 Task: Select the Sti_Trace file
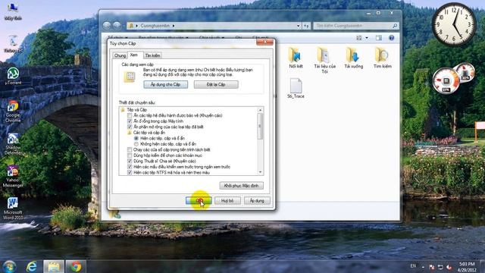pyautogui.click(x=296, y=88)
